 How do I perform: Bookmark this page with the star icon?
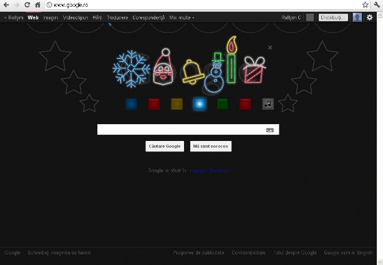[365, 4]
